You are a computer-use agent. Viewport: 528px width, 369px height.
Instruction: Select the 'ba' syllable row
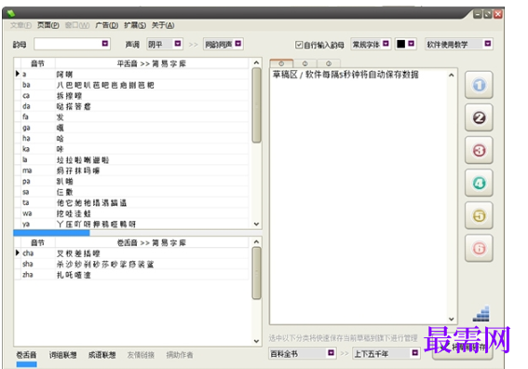(x=131, y=85)
